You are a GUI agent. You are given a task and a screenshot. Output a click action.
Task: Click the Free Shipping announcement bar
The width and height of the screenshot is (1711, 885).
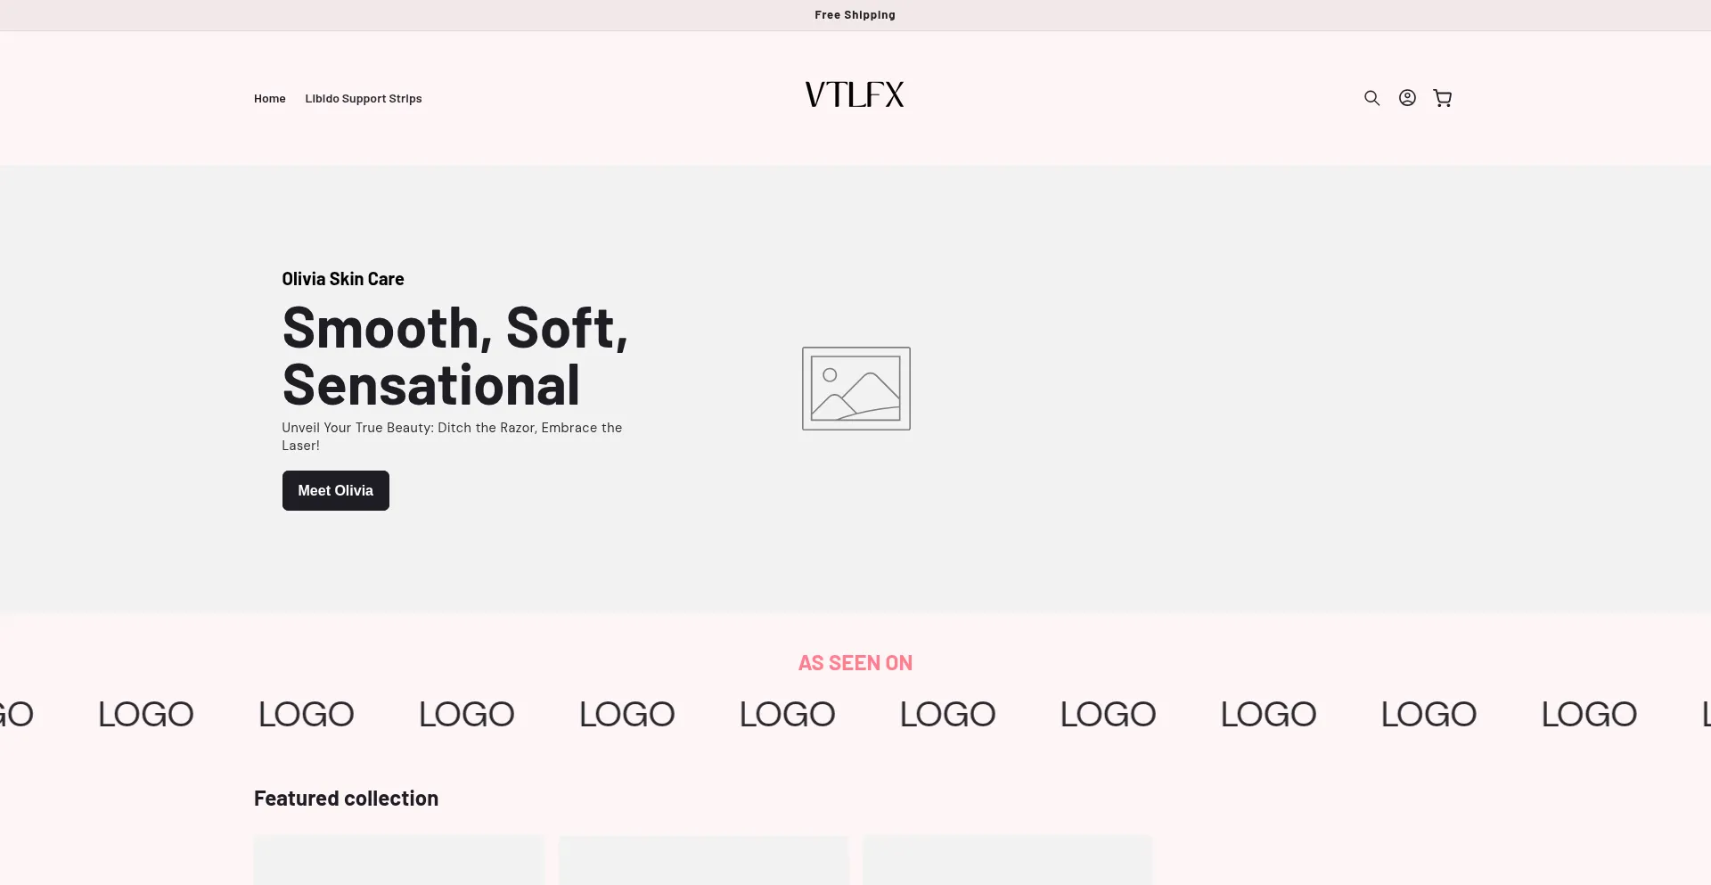tap(855, 15)
